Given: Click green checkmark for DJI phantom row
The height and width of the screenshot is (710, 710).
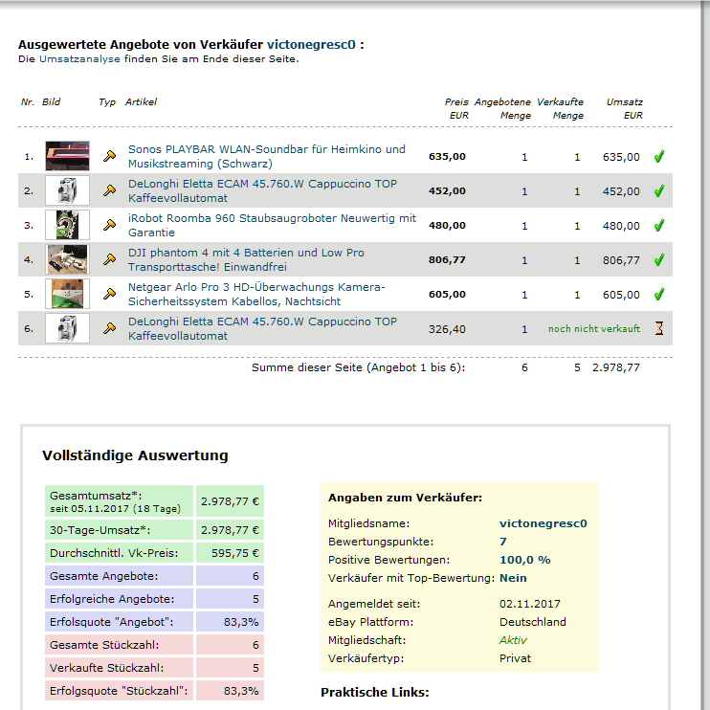Looking at the screenshot, I should point(659,259).
